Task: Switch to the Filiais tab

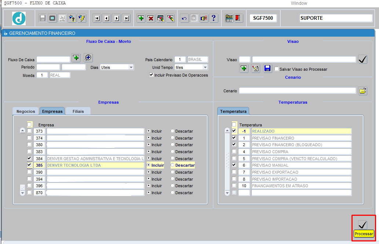Action: [x=78, y=111]
